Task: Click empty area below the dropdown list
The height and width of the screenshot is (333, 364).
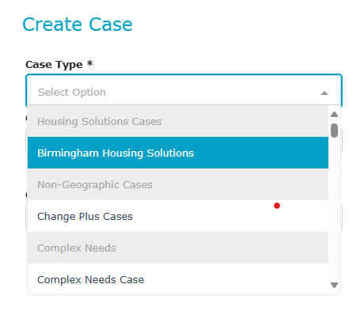Action: click(182, 314)
